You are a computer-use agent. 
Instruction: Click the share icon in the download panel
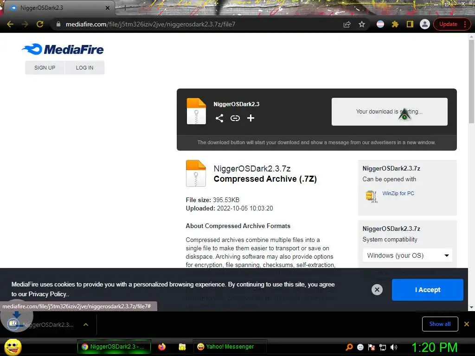219,118
